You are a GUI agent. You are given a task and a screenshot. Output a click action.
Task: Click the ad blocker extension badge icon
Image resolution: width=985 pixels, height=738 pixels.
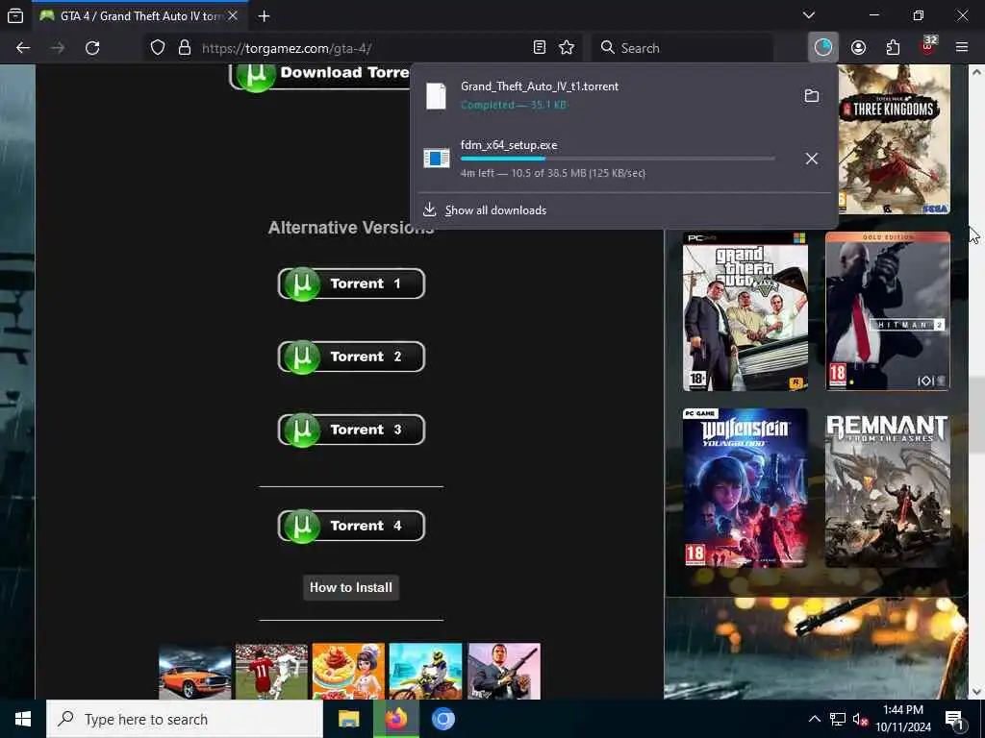pos(928,46)
